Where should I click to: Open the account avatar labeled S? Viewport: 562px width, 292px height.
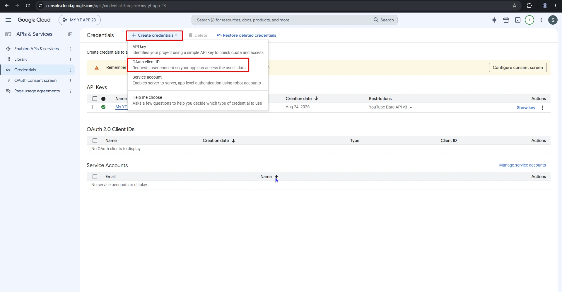(x=553, y=20)
